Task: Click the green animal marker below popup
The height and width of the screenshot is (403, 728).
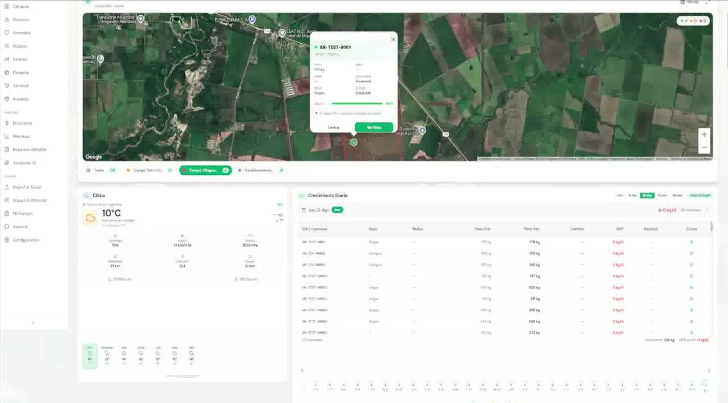Action: click(354, 142)
